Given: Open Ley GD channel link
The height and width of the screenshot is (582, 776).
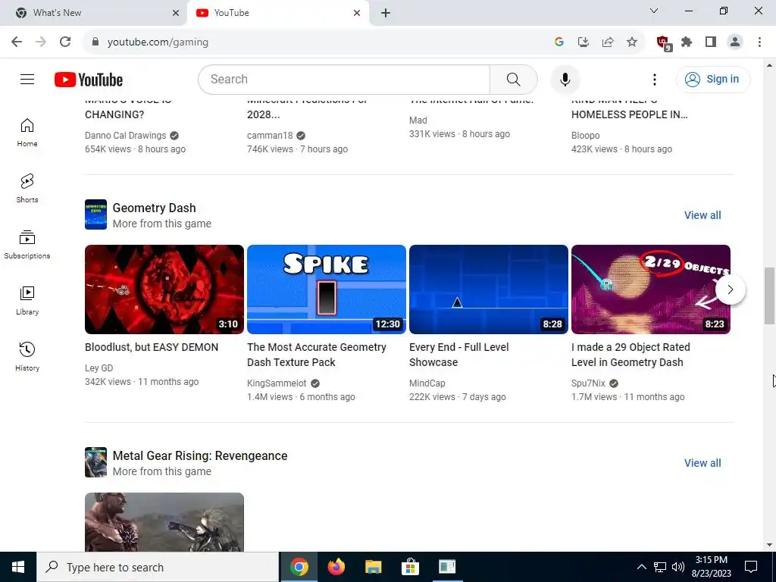Looking at the screenshot, I should 99,368.
